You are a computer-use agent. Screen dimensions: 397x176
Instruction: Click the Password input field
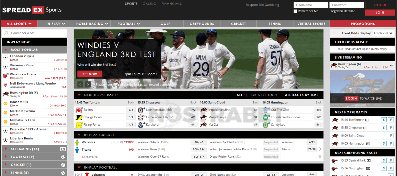347,5
